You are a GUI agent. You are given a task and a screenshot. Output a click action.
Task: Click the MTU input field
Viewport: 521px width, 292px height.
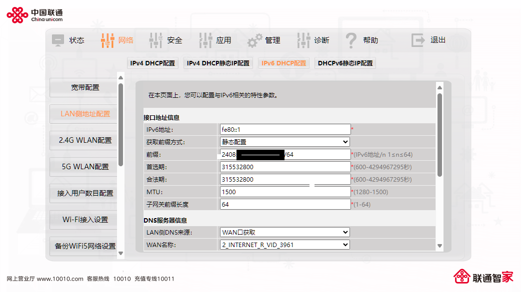[x=285, y=192]
